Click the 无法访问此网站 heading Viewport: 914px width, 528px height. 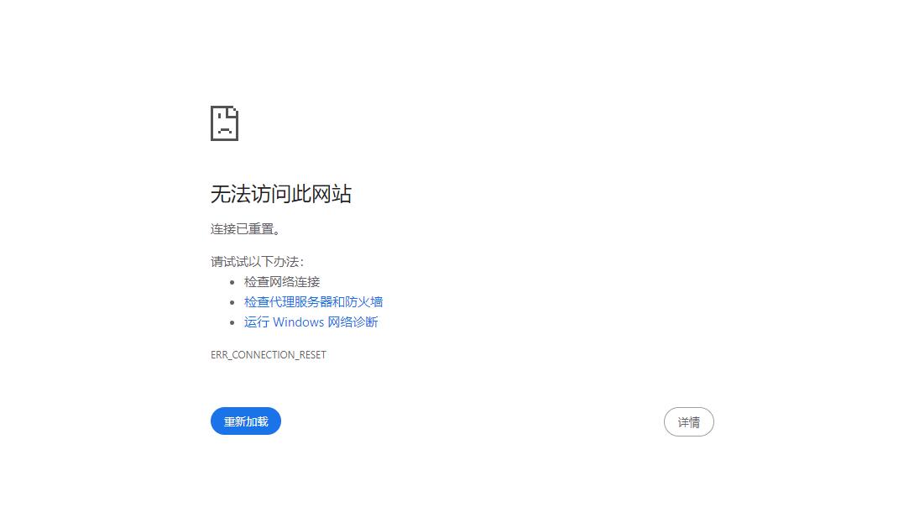click(x=281, y=193)
